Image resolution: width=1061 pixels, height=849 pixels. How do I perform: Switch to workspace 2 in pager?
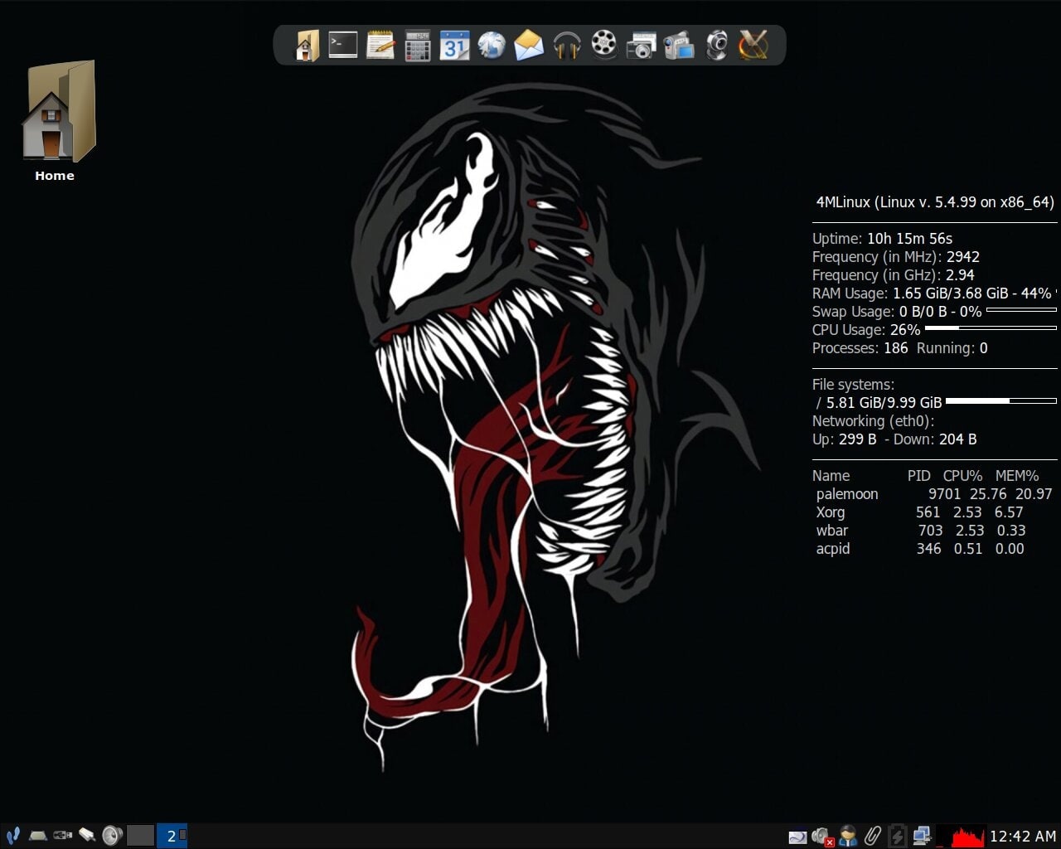pos(172,836)
